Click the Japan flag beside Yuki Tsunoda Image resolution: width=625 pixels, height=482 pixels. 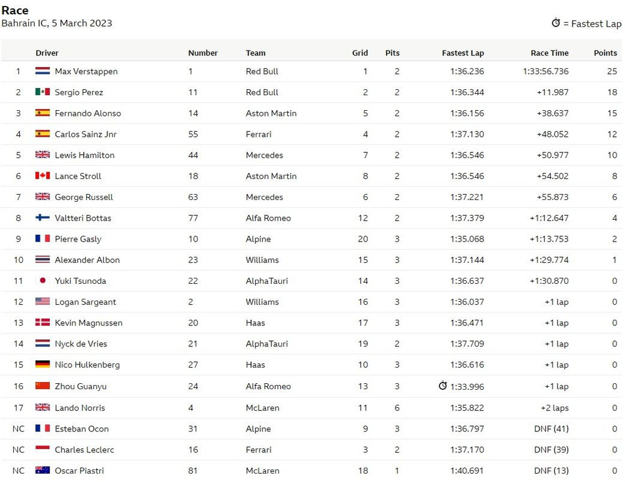(x=43, y=281)
